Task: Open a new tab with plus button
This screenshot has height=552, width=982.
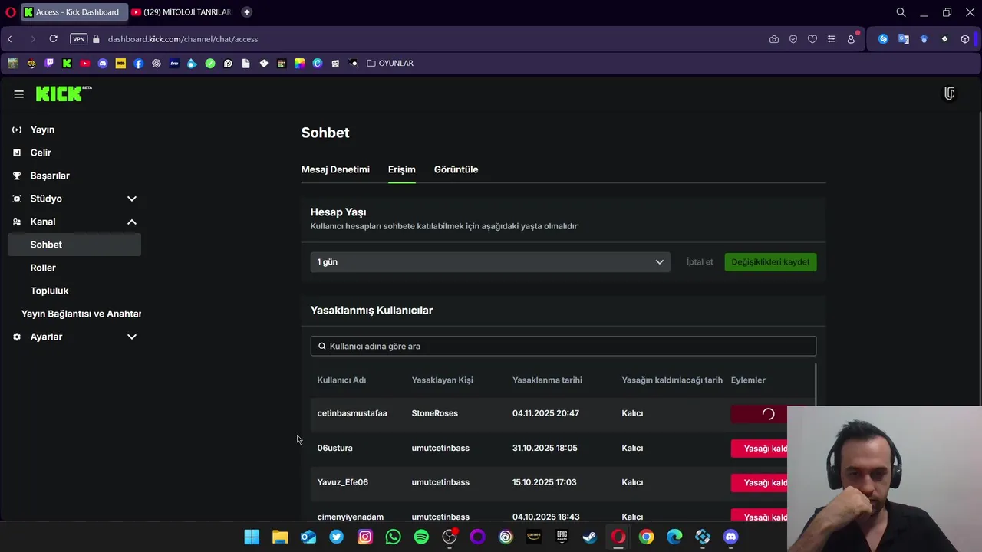Action: pos(246,12)
